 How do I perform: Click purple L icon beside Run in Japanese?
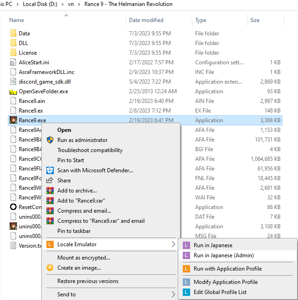click(186, 245)
